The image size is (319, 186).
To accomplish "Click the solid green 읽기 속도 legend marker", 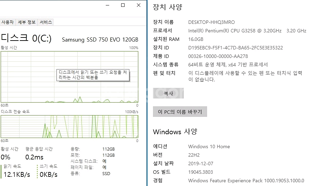I will coord(1,171).
